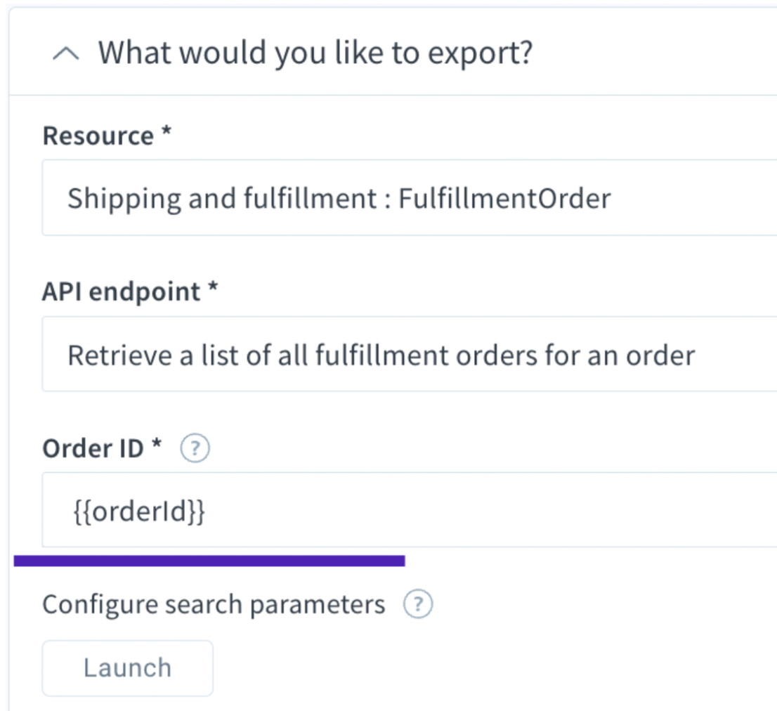Collapse the export section using the chevron

[x=66, y=53]
